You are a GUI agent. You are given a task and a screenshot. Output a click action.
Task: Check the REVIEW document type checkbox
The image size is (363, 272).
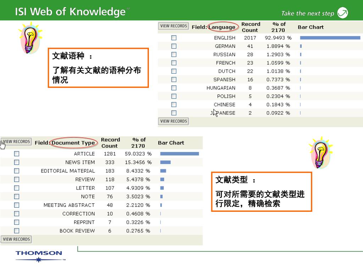click(17, 179)
